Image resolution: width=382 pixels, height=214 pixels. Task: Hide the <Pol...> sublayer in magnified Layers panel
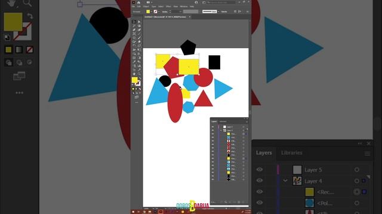click(x=260, y=202)
